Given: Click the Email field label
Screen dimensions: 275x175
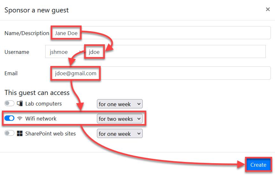Looking at the screenshot, I should tap(11, 73).
